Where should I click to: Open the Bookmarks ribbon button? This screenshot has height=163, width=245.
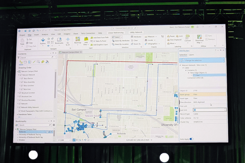(59, 41)
